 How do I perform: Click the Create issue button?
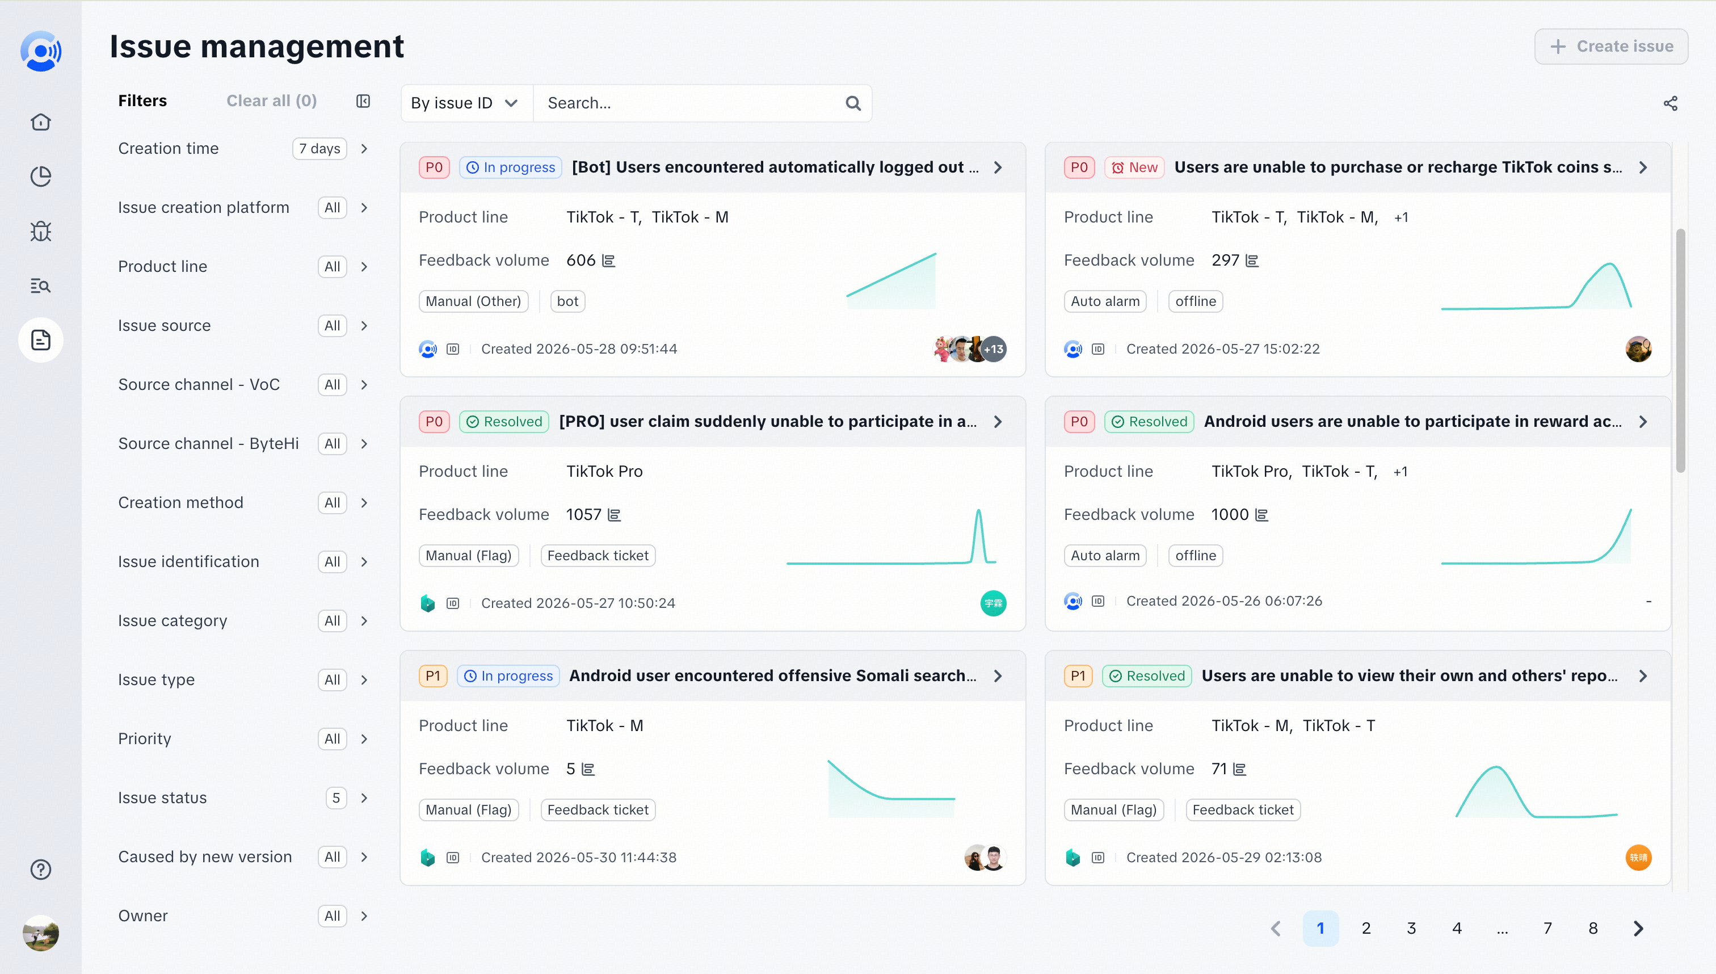[x=1610, y=46]
